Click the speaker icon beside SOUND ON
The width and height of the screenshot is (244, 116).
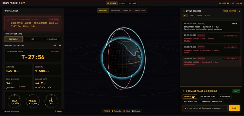coord(220,3)
